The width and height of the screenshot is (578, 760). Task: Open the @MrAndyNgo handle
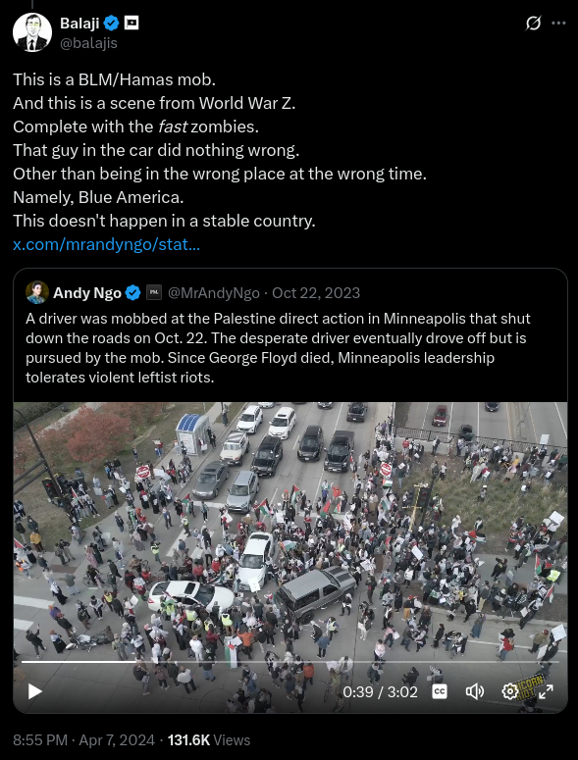pos(213,293)
